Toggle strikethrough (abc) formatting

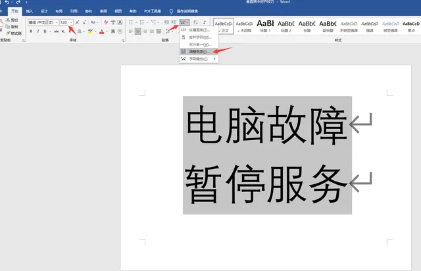(x=57, y=32)
